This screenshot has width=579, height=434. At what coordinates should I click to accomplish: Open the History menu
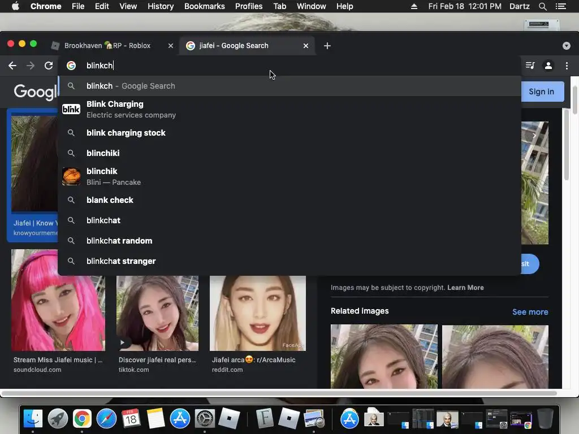tap(161, 6)
